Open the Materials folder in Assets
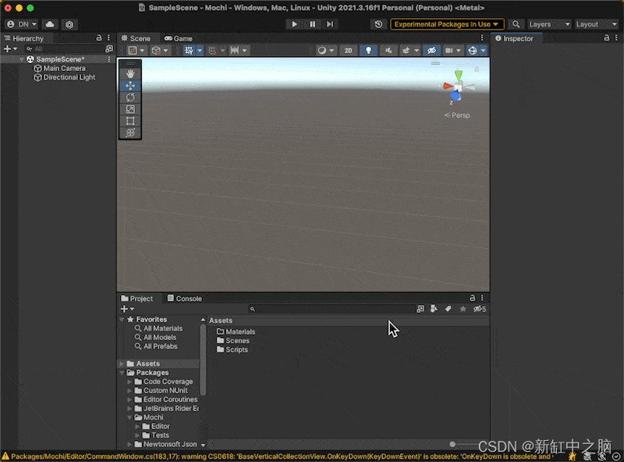The width and height of the screenshot is (624, 462). click(x=236, y=332)
